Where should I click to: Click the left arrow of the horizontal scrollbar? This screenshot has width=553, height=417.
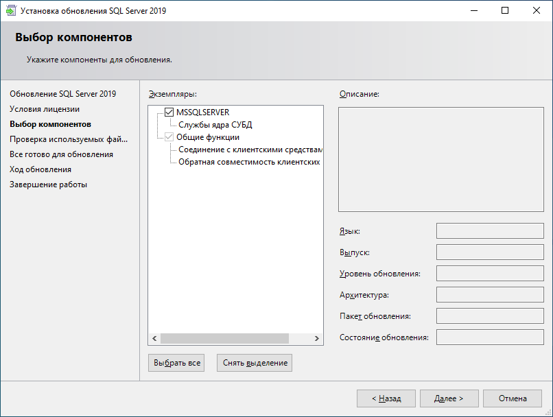click(x=154, y=338)
